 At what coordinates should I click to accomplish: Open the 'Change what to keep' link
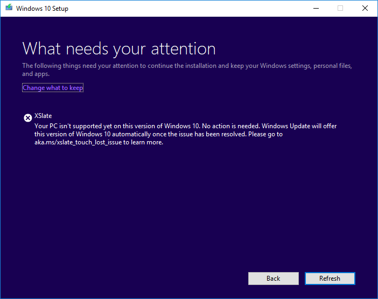click(x=53, y=88)
